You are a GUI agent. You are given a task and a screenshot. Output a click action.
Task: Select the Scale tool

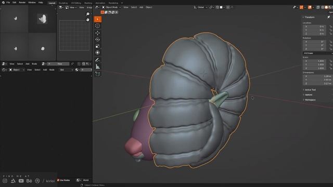tap(98, 46)
